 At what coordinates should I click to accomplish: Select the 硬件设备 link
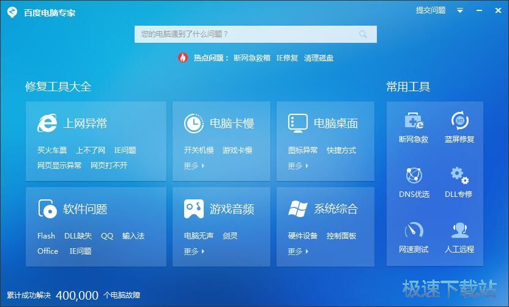303,236
